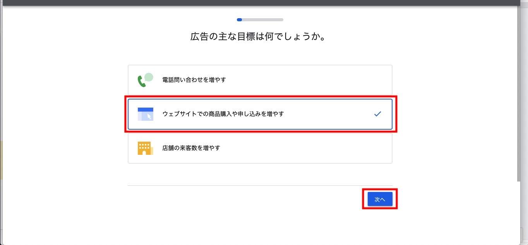Click the yellow store building icon
This screenshot has width=528, height=245.
pos(144,148)
